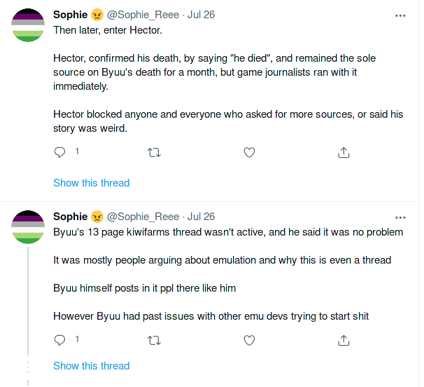Share the kiwifarms thread tweet
Viewport: 424px width, 387px height.
pos(344,341)
